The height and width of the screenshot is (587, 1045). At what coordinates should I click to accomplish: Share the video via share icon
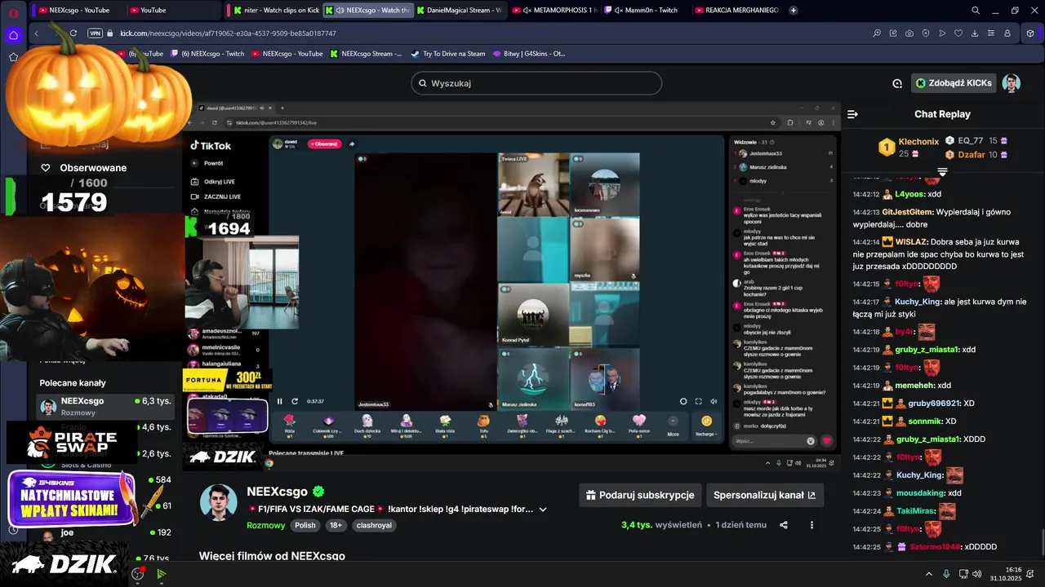[784, 525]
